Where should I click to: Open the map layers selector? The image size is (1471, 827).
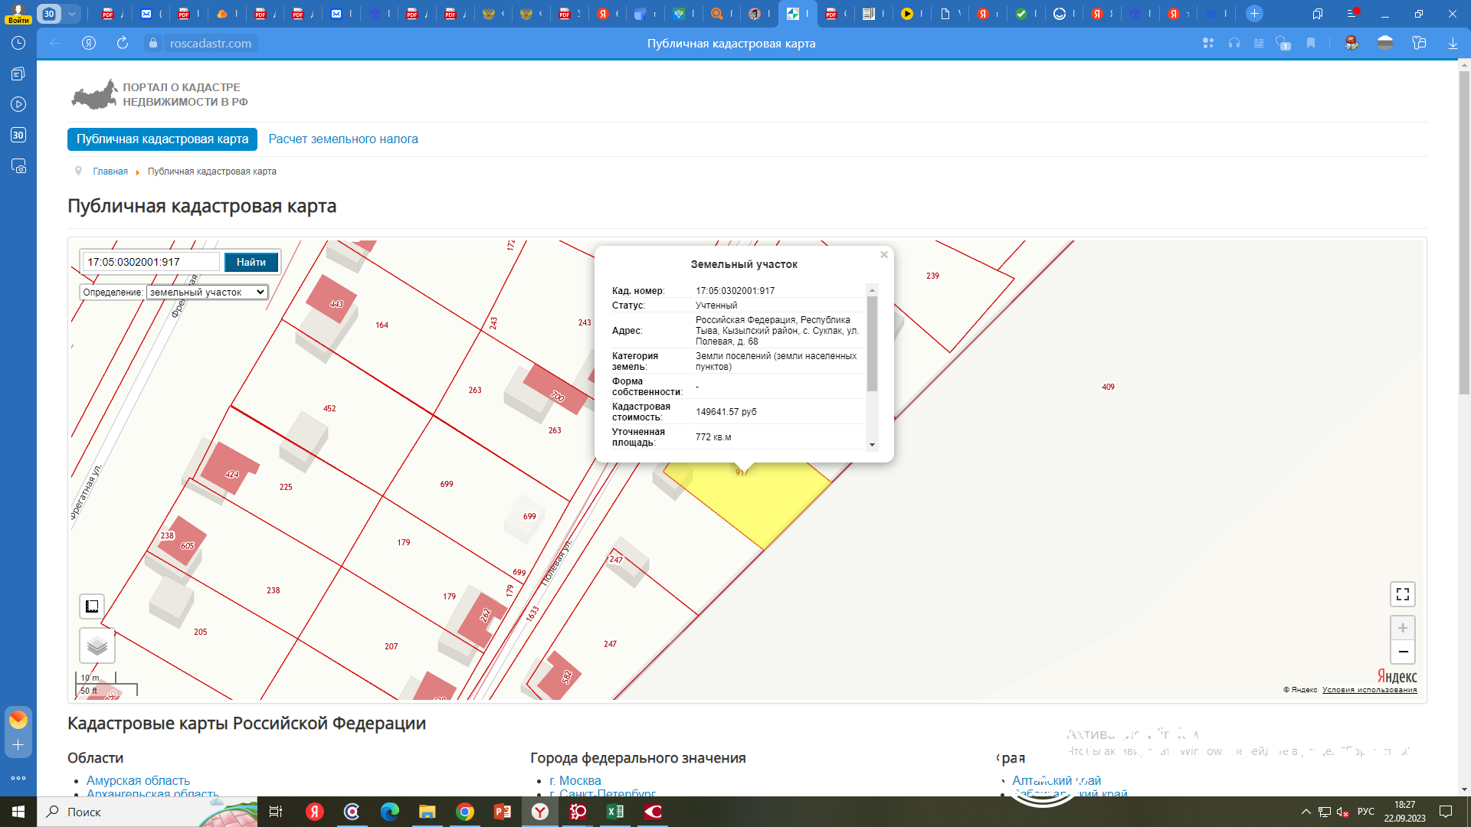[97, 646]
